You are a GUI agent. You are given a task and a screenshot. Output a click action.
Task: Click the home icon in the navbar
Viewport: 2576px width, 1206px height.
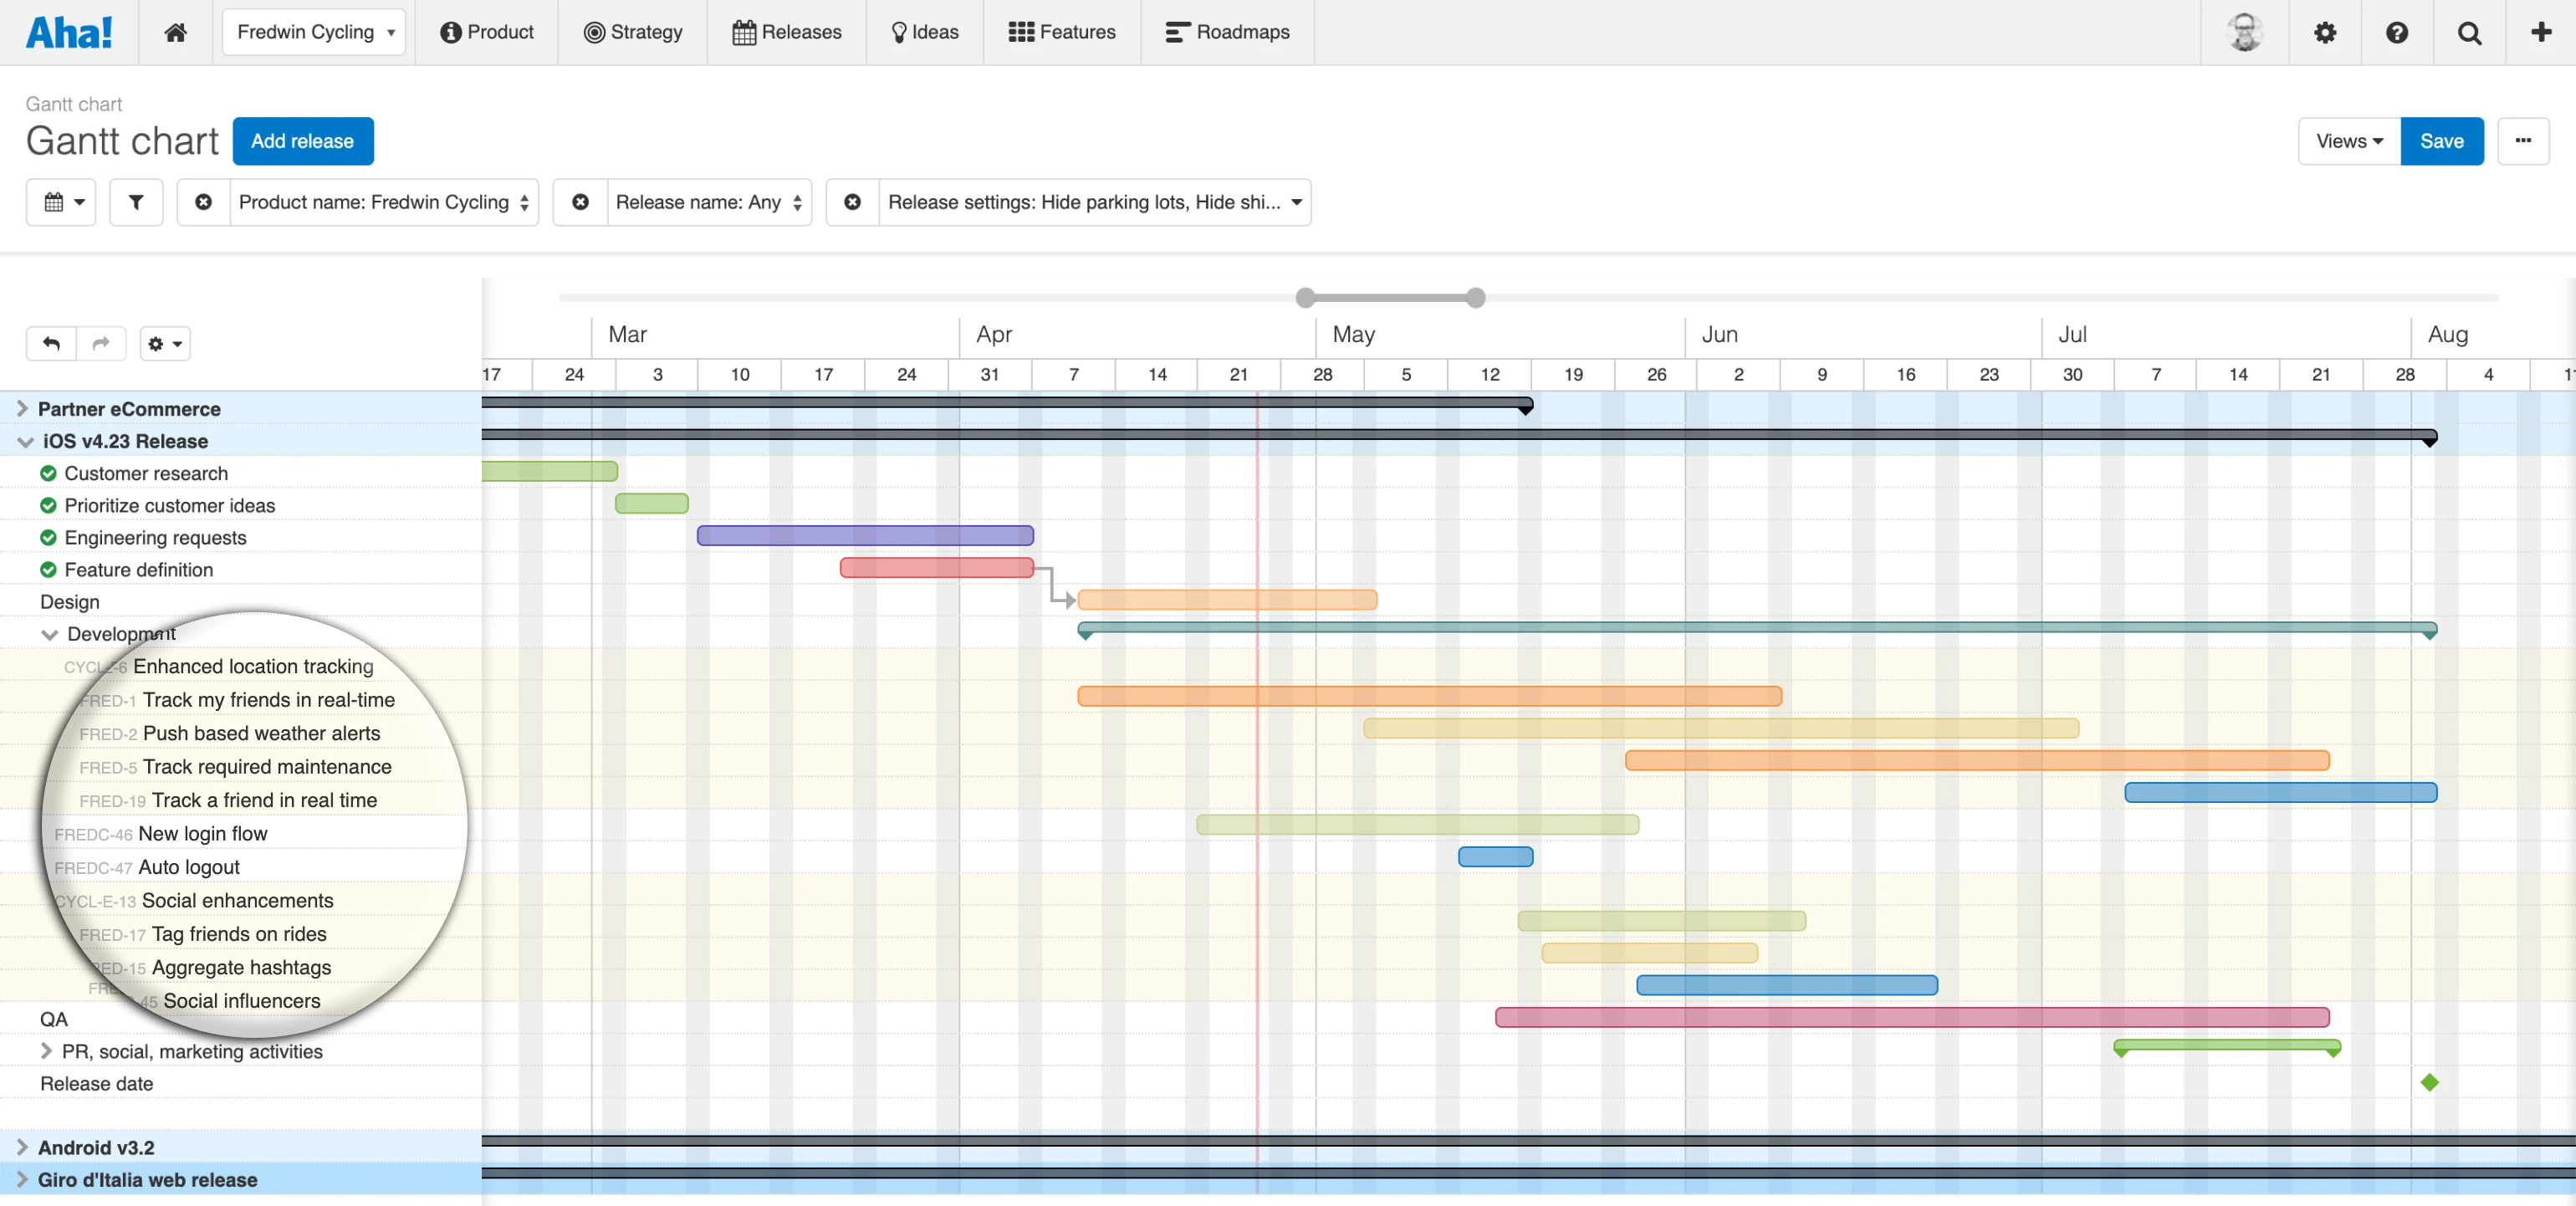click(x=175, y=32)
